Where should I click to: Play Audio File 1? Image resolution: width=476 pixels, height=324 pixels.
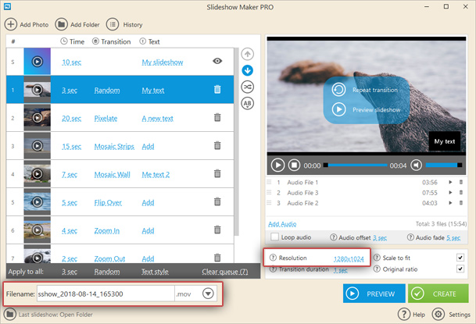(x=450, y=182)
